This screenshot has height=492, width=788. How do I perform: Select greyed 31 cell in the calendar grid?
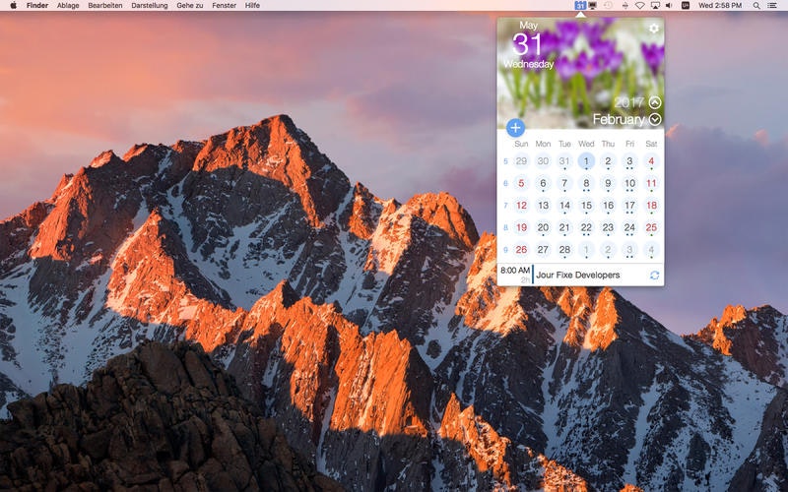(564, 161)
